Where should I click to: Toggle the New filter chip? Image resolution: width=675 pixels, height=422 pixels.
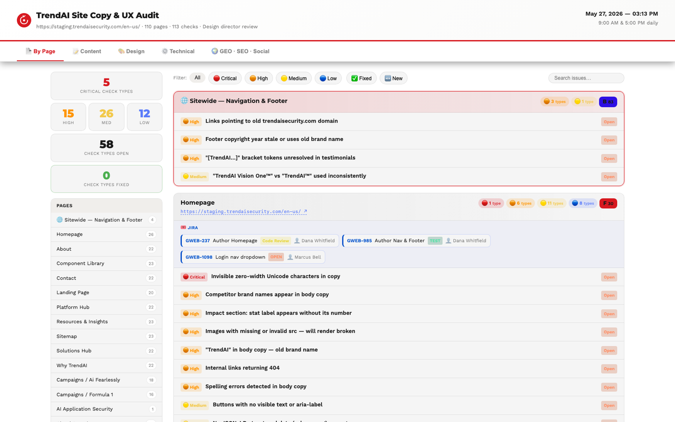click(393, 78)
